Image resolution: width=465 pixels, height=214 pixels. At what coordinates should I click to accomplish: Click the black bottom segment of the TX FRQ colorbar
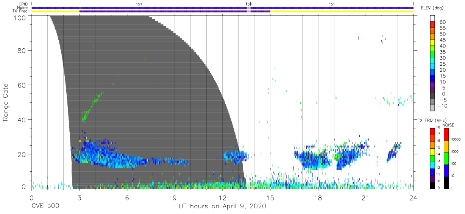(x=432, y=185)
